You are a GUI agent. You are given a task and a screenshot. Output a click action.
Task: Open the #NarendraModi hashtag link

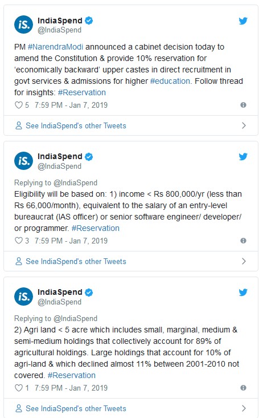tap(55, 47)
